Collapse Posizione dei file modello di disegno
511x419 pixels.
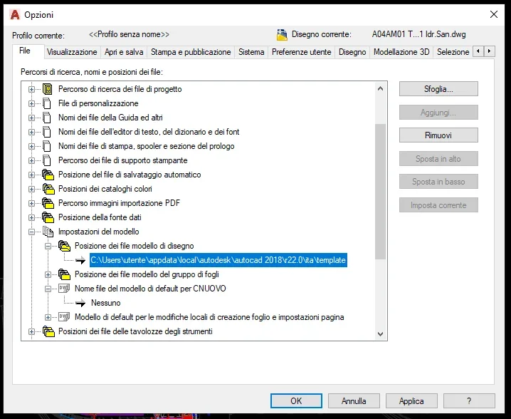(48, 246)
